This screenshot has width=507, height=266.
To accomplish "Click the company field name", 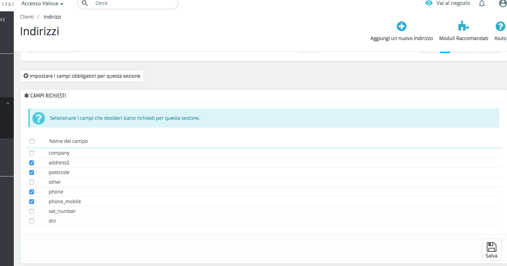I will coord(59,153).
